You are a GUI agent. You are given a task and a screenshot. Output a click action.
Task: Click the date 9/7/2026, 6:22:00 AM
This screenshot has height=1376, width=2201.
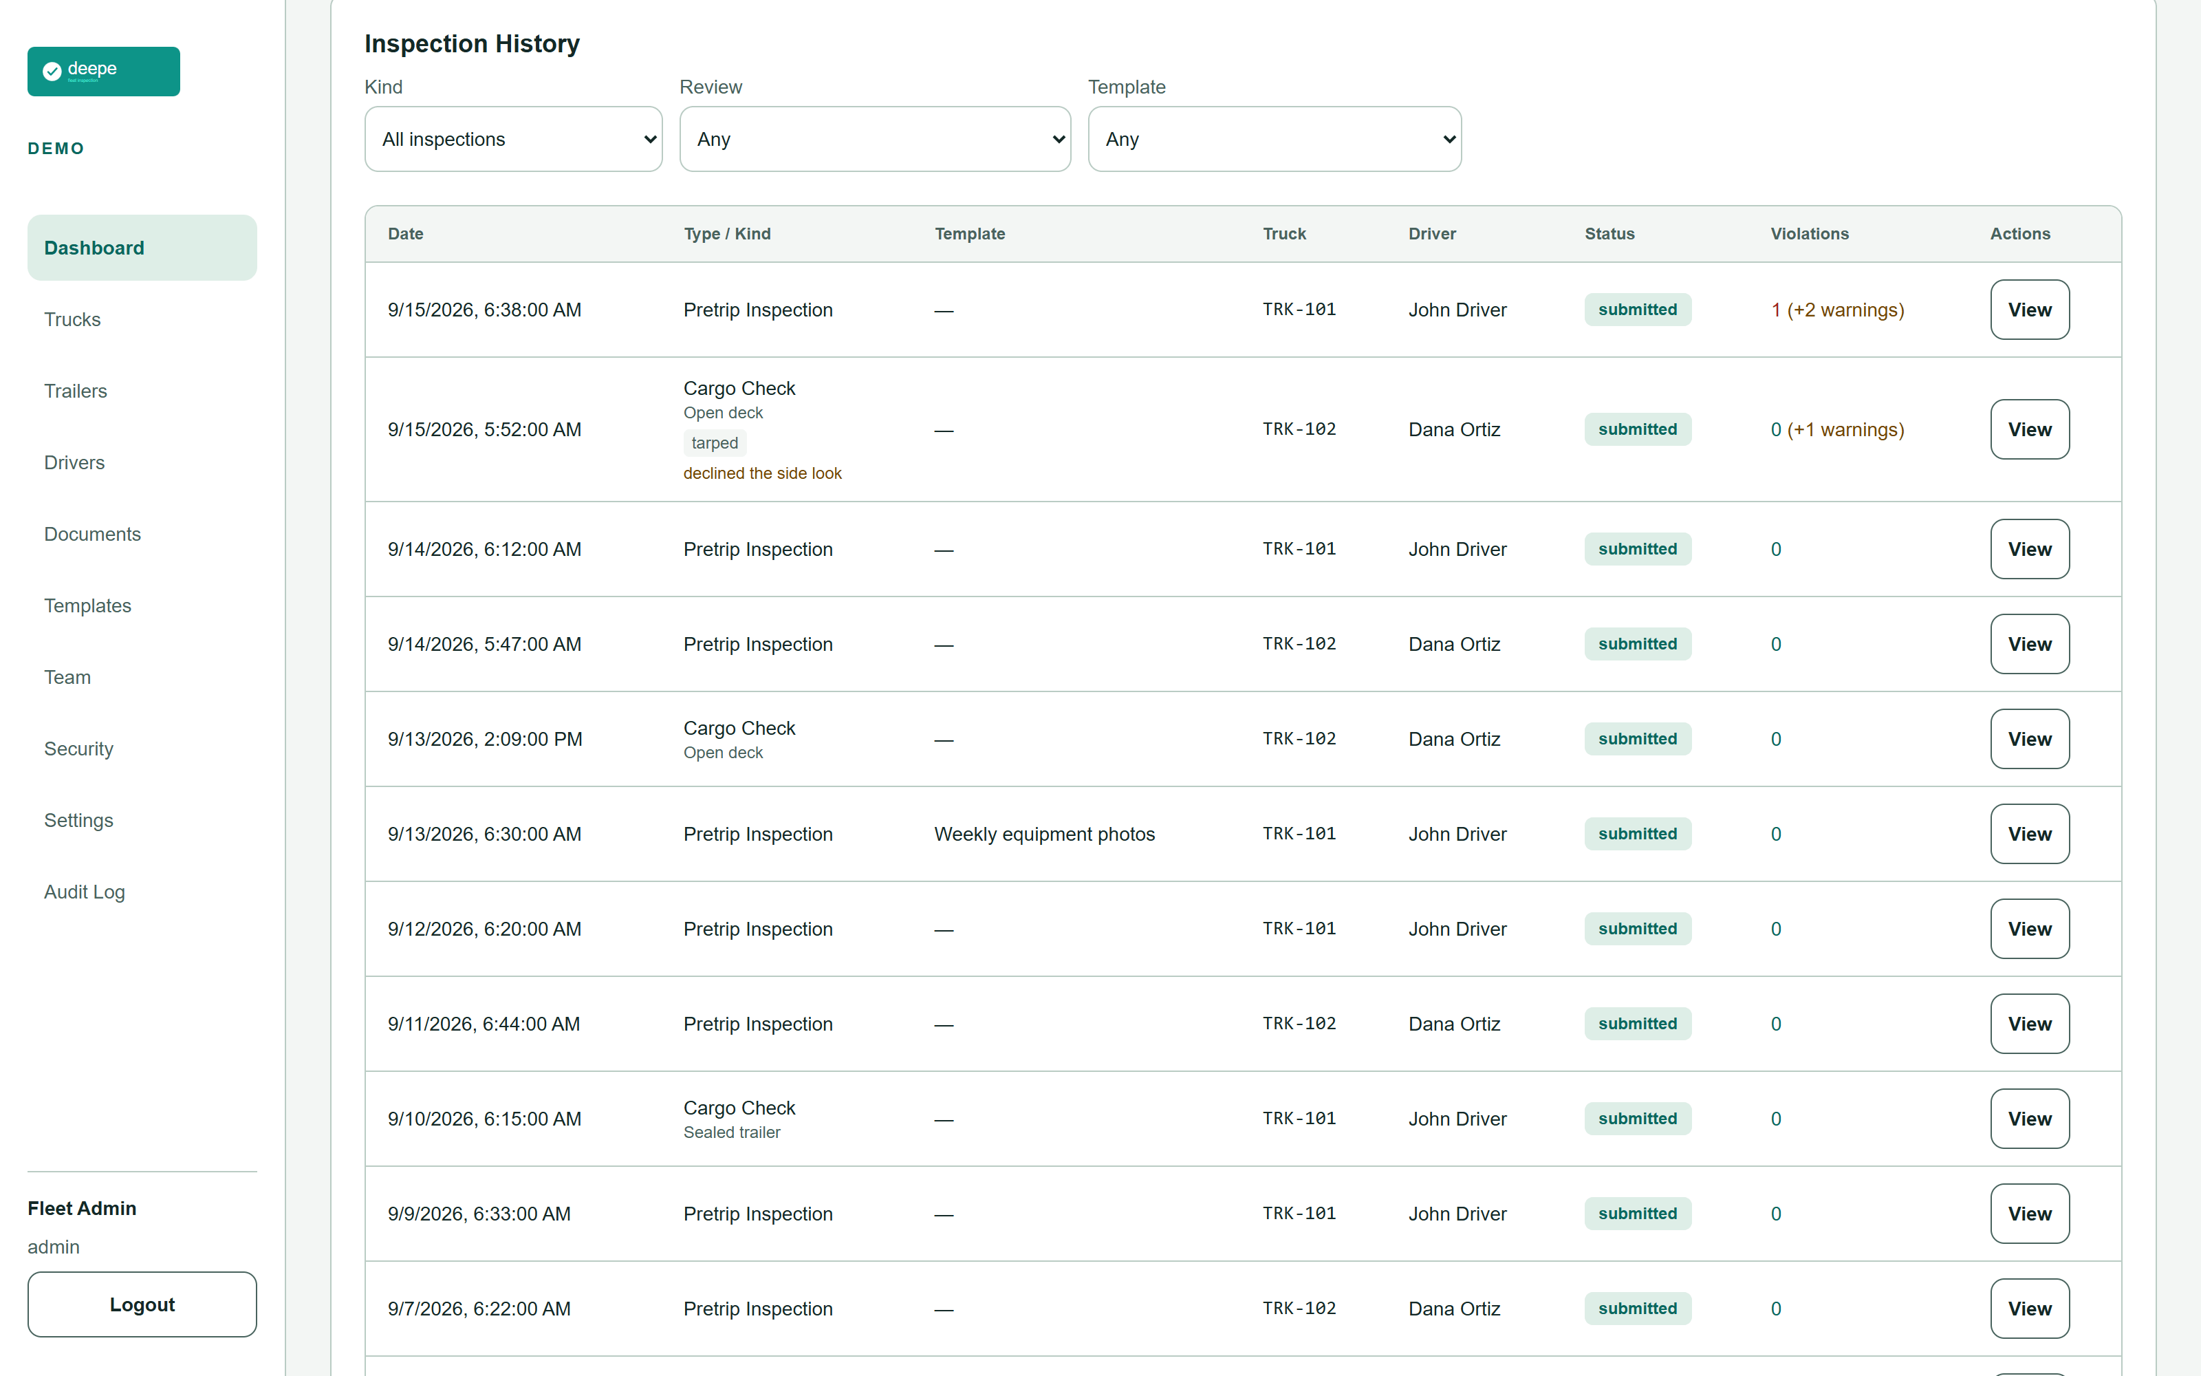pos(479,1309)
